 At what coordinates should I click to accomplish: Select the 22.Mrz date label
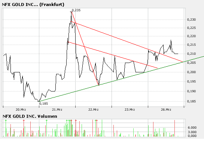pyautogui.click(x=94, y=109)
